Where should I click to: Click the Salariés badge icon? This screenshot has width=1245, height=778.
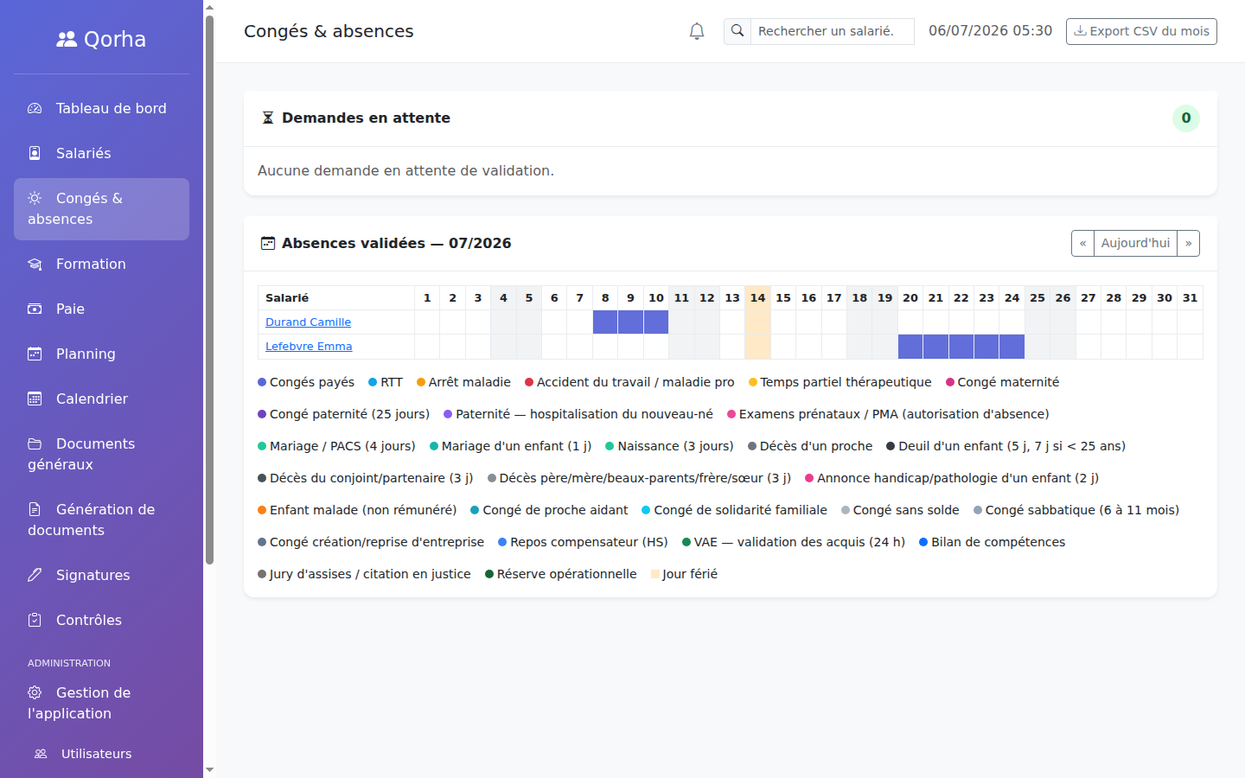[x=35, y=153]
